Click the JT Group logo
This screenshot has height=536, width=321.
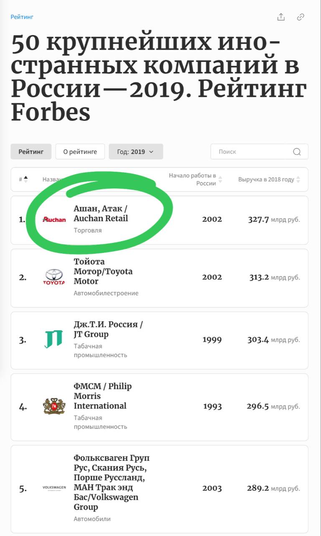click(x=53, y=339)
